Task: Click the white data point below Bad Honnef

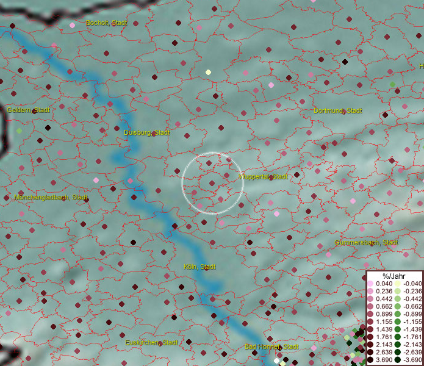Action: coord(276,361)
